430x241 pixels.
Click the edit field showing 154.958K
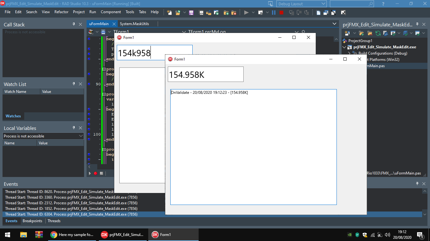point(206,74)
